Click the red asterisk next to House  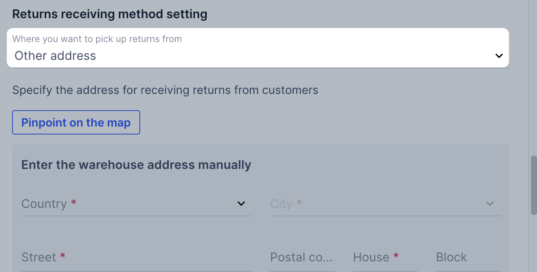tap(396, 256)
